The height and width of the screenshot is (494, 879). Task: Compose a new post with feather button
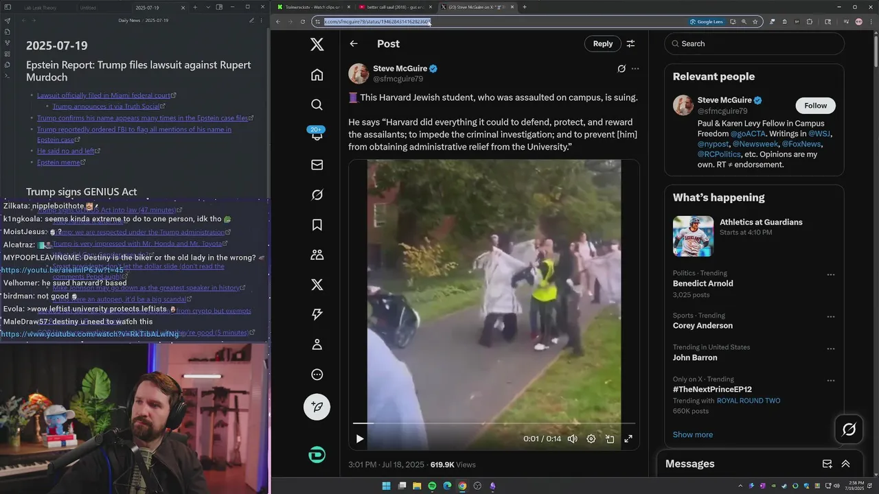coord(317,407)
